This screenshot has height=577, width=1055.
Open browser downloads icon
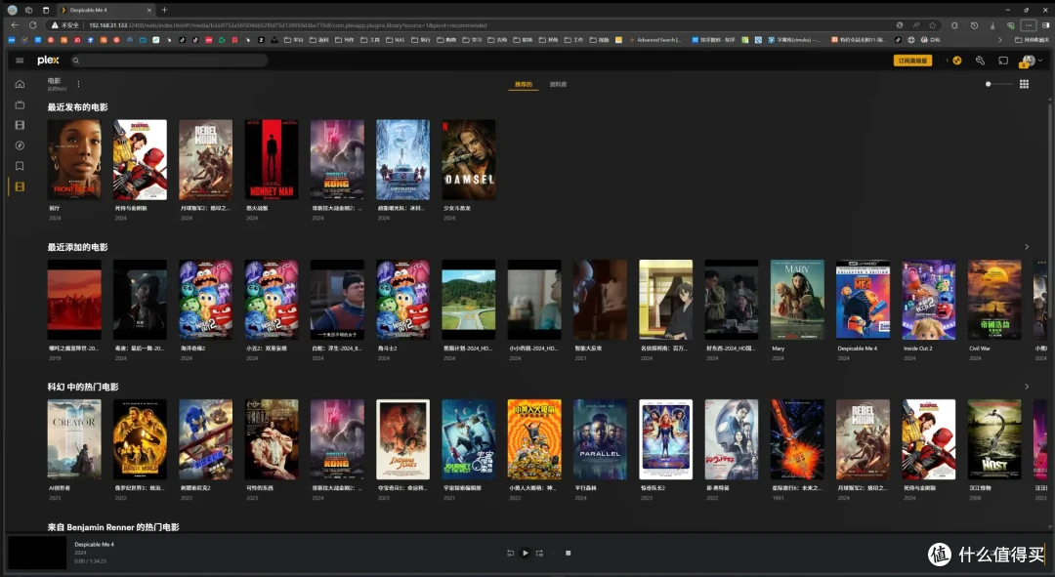(x=992, y=24)
